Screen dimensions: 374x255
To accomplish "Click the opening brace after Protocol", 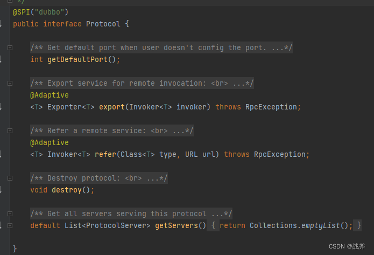I will tap(127, 24).
